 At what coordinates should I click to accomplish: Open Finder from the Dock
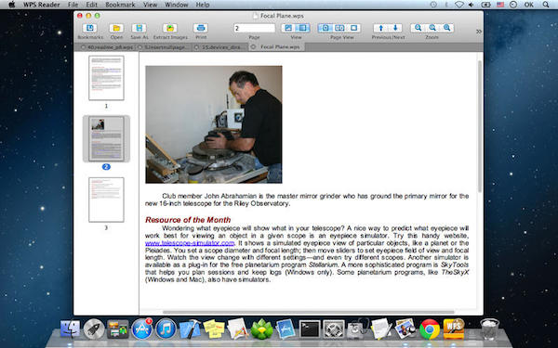(x=70, y=329)
